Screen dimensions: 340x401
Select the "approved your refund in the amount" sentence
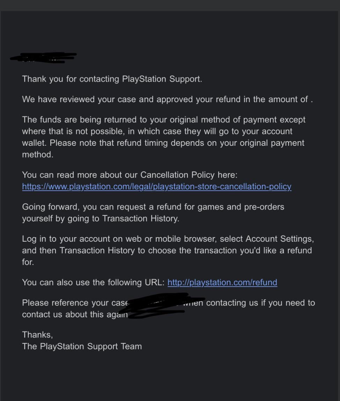tap(167, 99)
